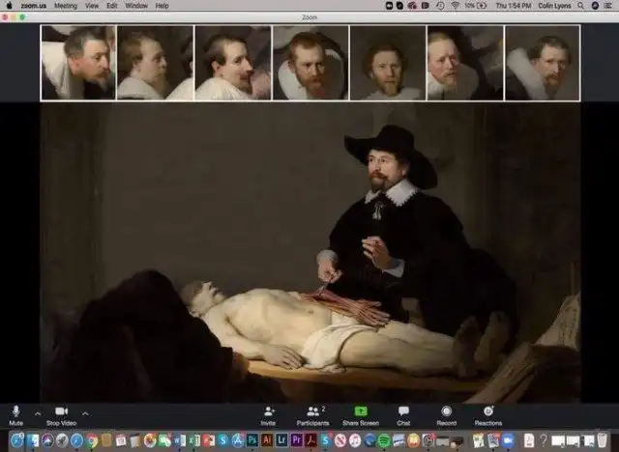Start recording with the Record button

[x=446, y=412]
